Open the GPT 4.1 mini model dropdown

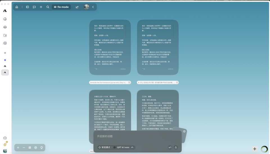(124, 147)
